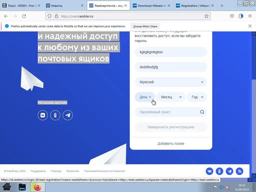Switch to the Новость tab
The width and height of the screenshot is (256, 192).
[65, 6]
